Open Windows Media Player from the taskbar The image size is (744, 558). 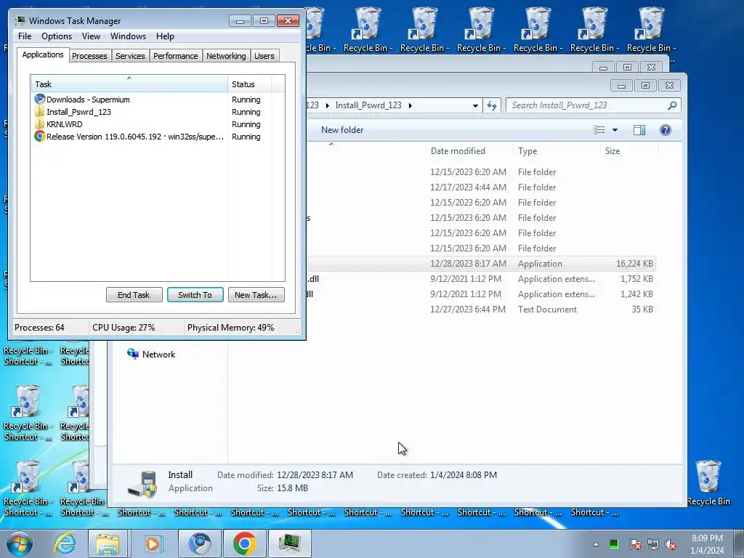153,543
